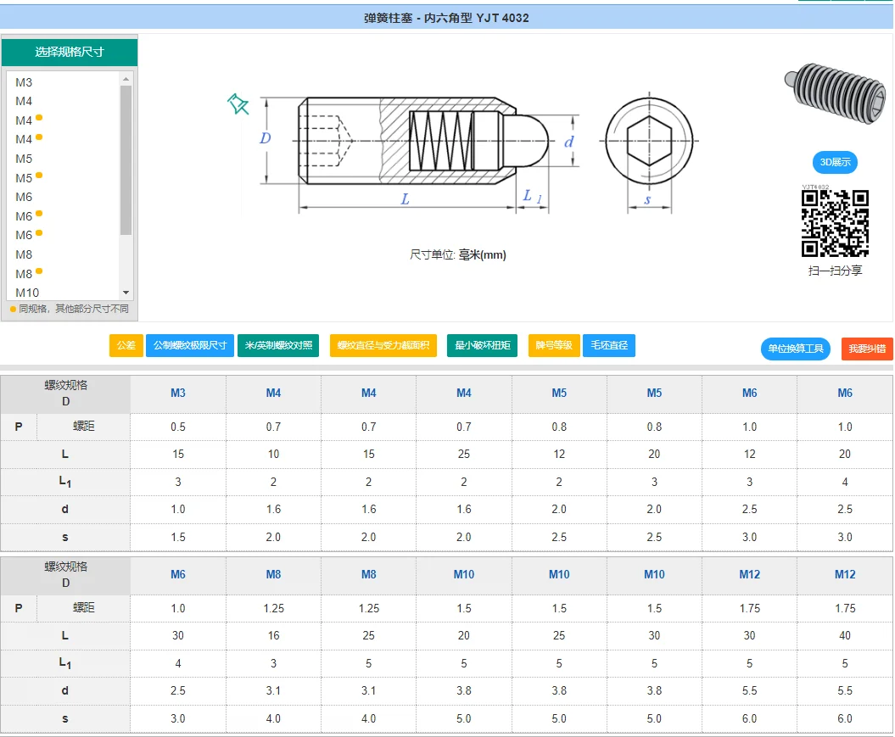Click the QR code share image
This screenshot has width=895, height=737.
pos(835,223)
